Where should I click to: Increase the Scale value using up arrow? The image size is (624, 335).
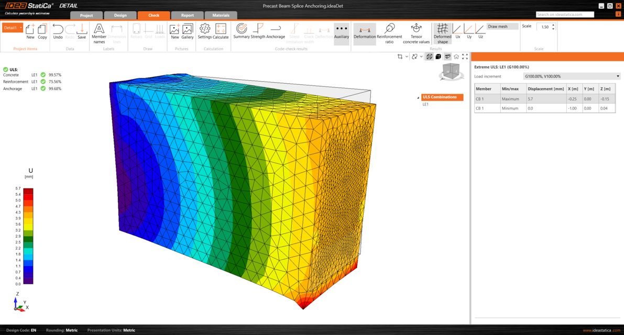(x=553, y=25)
